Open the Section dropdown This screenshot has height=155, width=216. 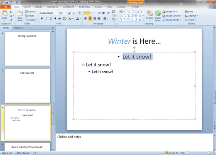click(31, 20)
